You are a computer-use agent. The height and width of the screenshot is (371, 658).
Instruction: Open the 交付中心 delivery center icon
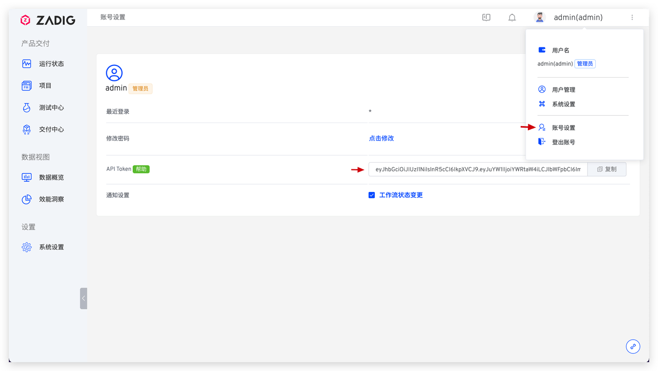point(26,129)
